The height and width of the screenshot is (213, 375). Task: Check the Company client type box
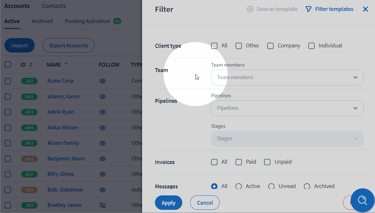click(270, 46)
